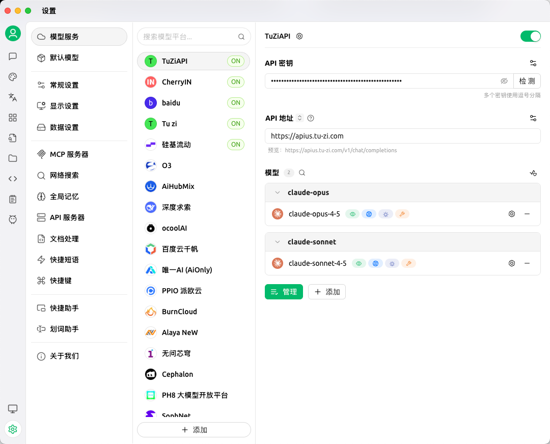
Task: Select ocoolAI provider
Action: click(x=194, y=228)
